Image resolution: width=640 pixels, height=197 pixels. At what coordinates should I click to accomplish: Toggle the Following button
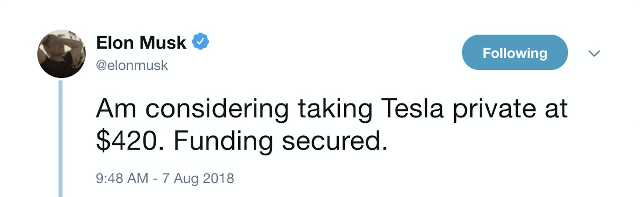tap(515, 52)
